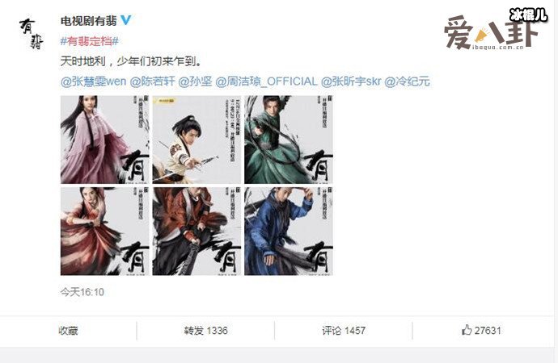Click the post timestamp 今天16:10
558x363 pixels.
pos(82,292)
